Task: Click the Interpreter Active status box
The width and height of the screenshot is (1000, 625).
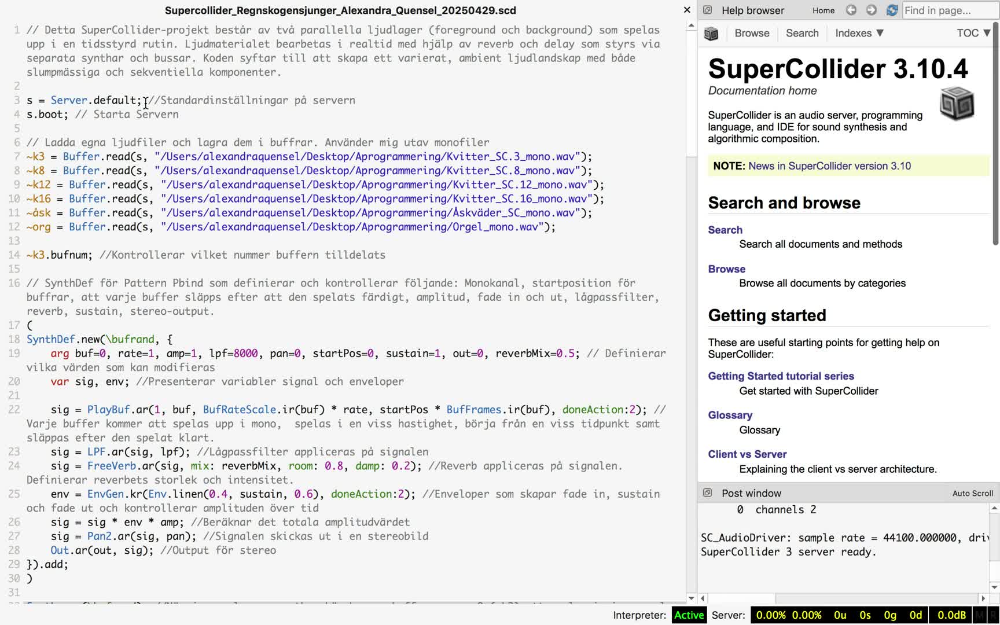Action: point(689,615)
